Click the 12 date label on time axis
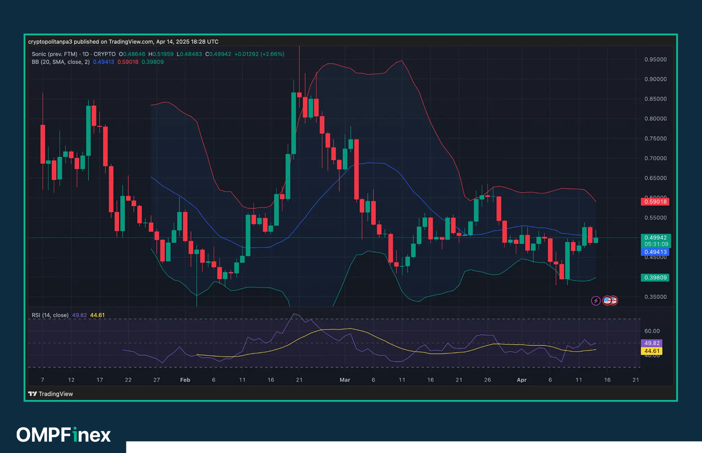 71,380
